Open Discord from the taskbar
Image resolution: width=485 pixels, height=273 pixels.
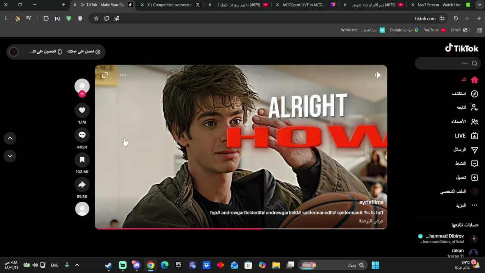pyautogui.click(x=136, y=265)
